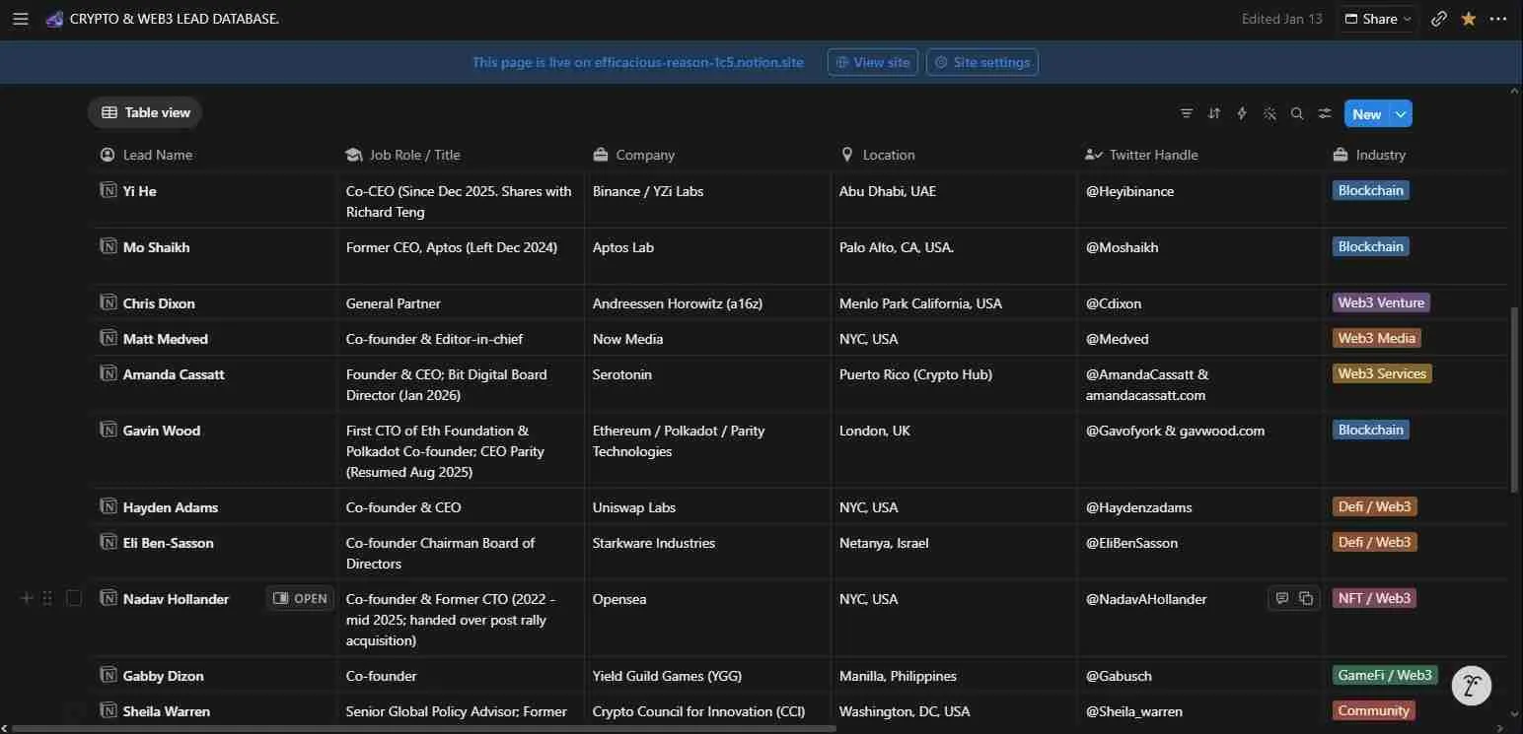
Task: Search the database with the magnifier icon
Action: [x=1297, y=113]
